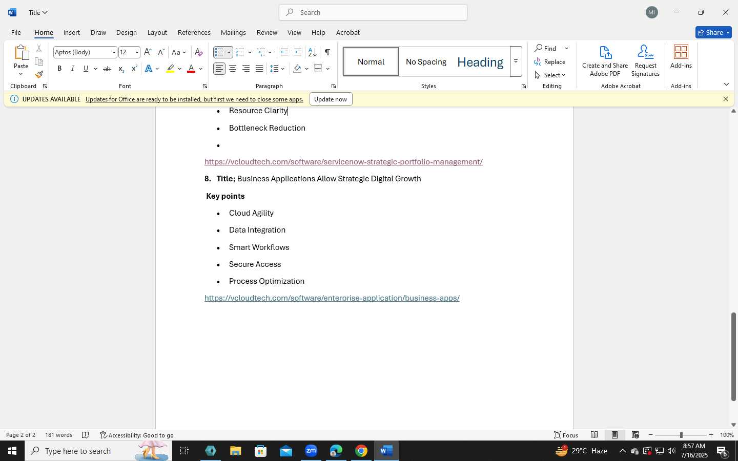The image size is (738, 461).
Task: Click the Paste clipboard icon
Action: tap(21, 53)
